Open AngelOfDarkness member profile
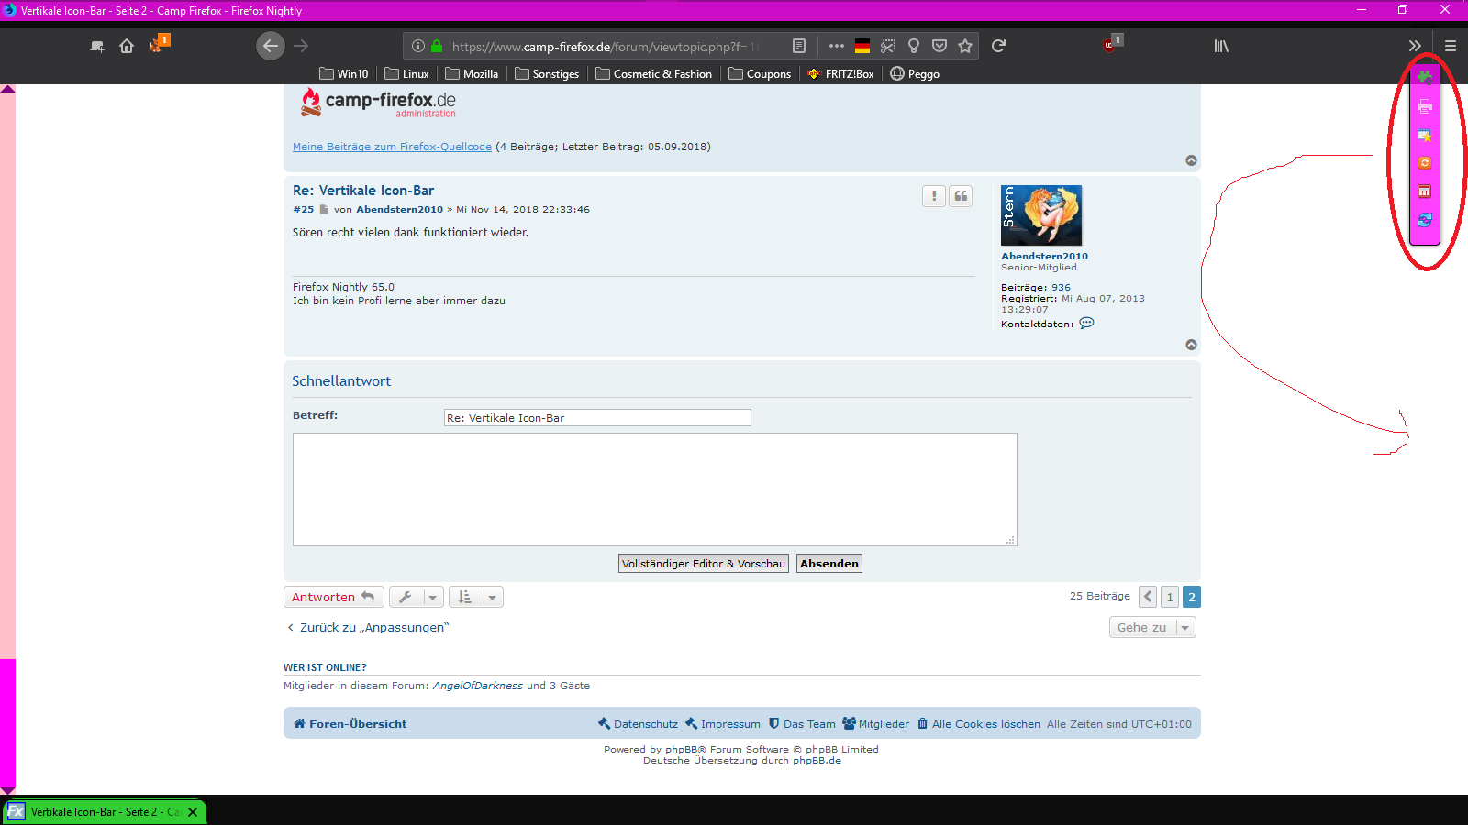The height and width of the screenshot is (825, 1468). [478, 686]
